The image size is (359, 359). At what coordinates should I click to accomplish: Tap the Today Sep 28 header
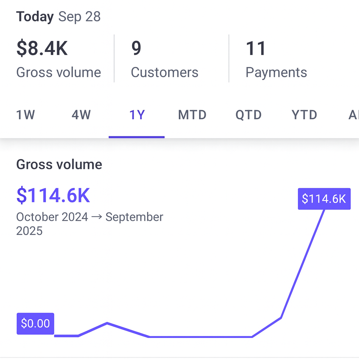click(59, 16)
